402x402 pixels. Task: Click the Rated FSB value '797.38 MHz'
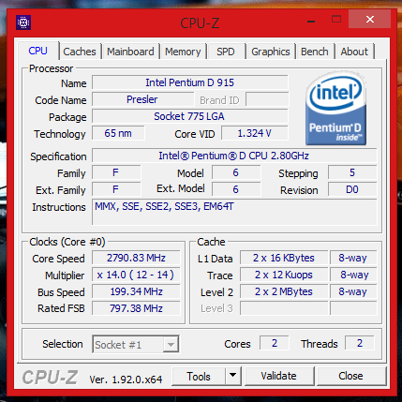click(136, 308)
